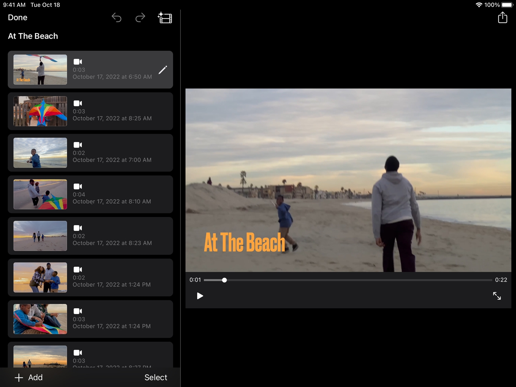
Task: Tap the redo arrow icon
Action: tap(140, 18)
